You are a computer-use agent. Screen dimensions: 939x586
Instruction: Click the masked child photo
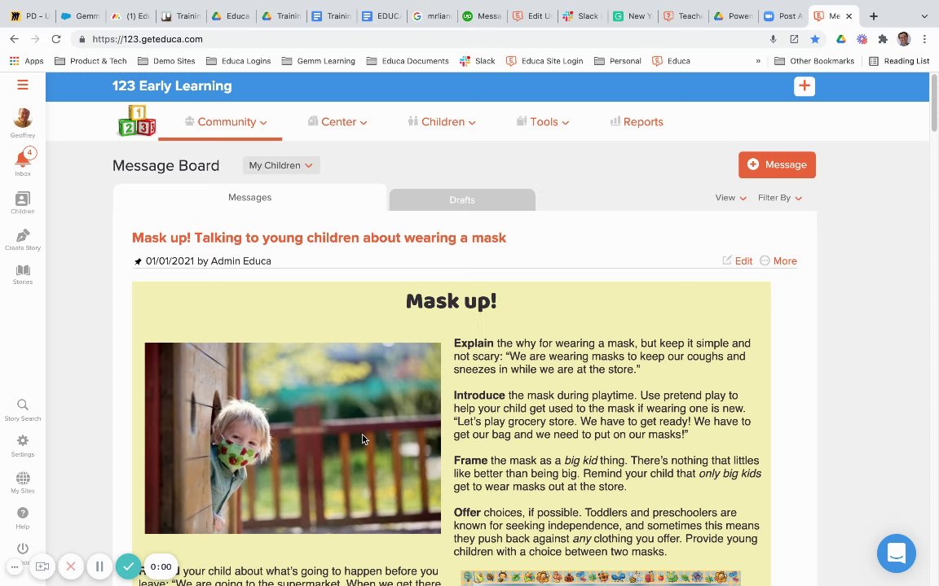click(x=293, y=438)
